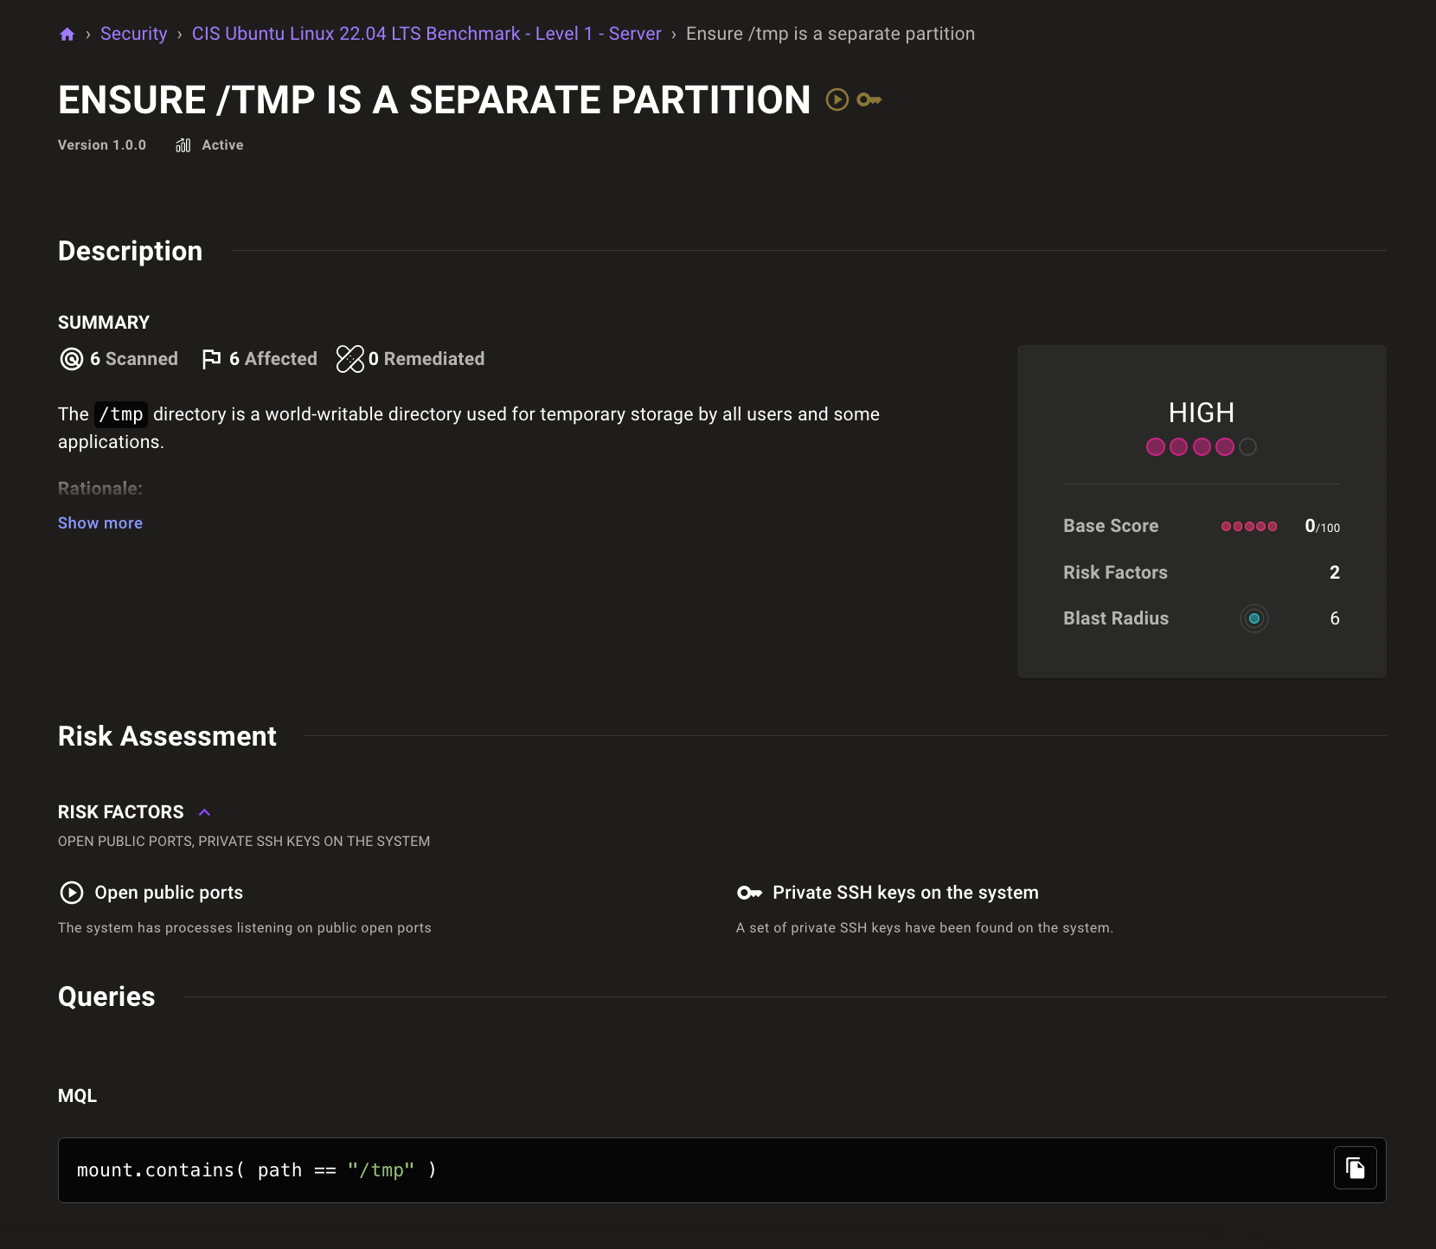Click the Scanned target icon
Viewport: 1436px width, 1249px height.
71,359
